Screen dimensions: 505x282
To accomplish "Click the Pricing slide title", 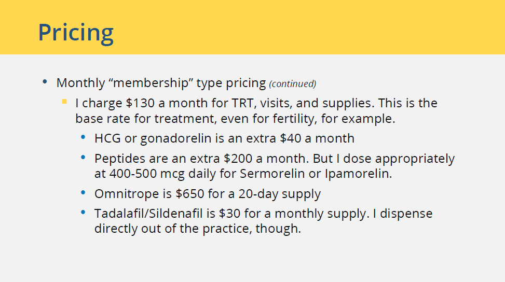I will pyautogui.click(x=76, y=33).
